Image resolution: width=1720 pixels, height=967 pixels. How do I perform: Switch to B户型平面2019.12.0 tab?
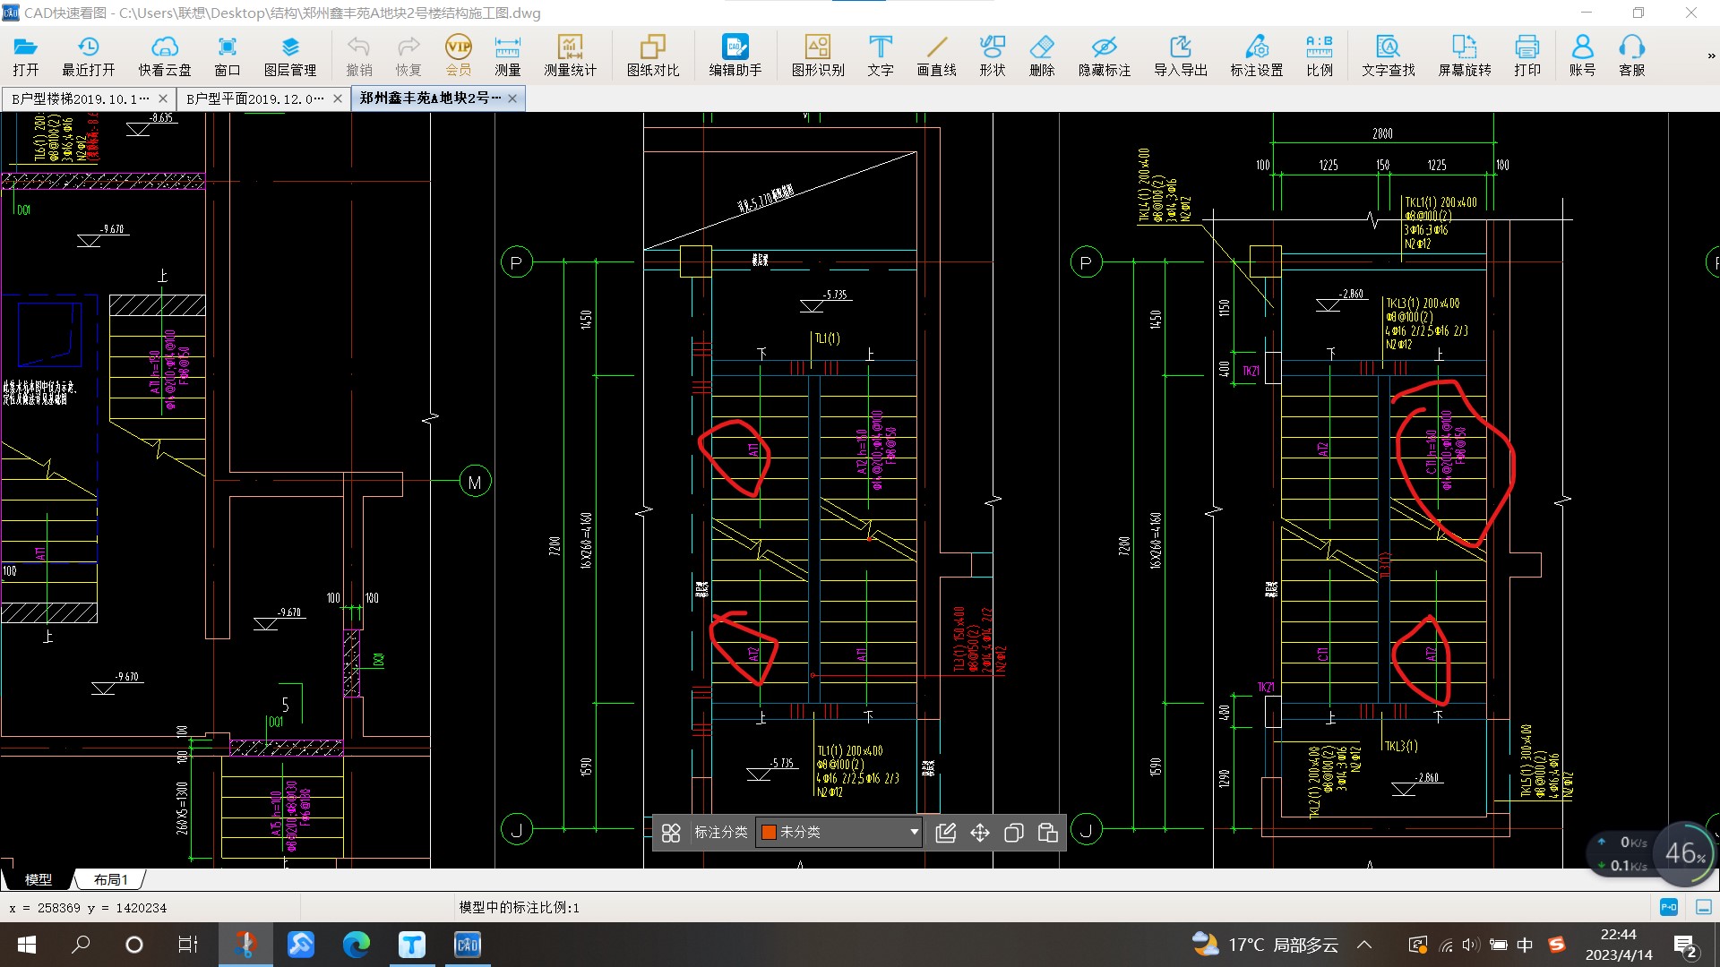click(x=254, y=98)
